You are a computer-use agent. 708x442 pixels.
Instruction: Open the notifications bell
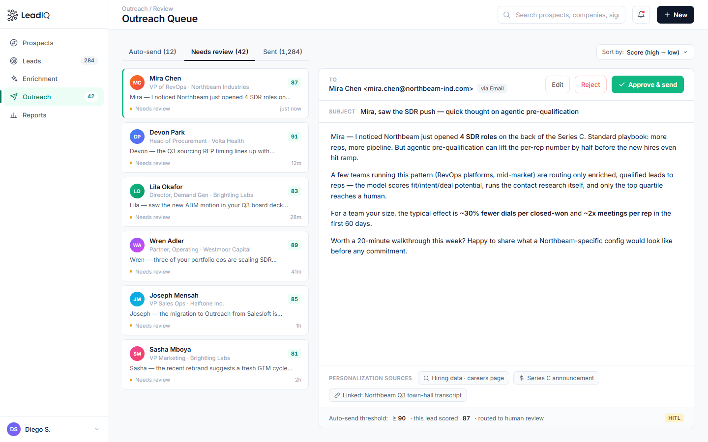[641, 15]
